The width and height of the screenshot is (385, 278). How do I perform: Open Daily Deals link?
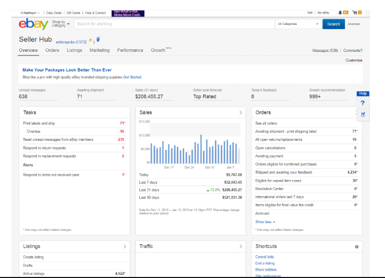(x=54, y=13)
